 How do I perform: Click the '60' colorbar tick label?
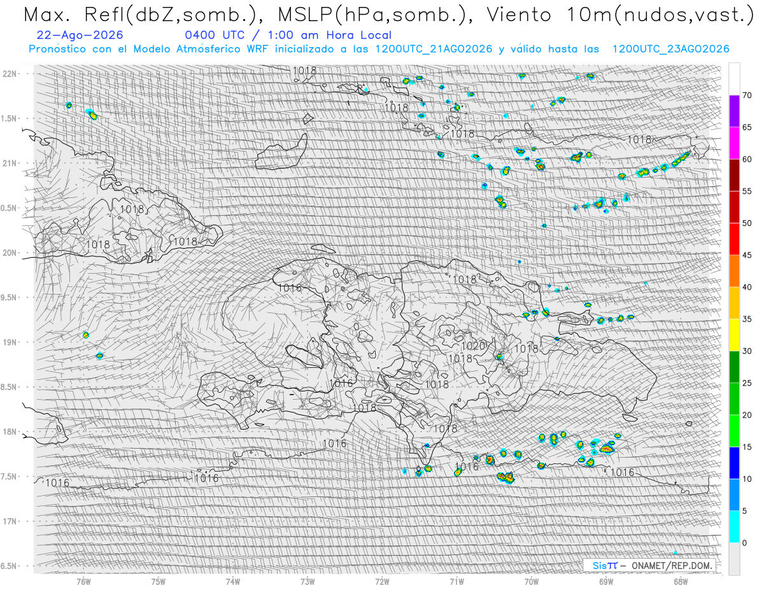(x=747, y=159)
